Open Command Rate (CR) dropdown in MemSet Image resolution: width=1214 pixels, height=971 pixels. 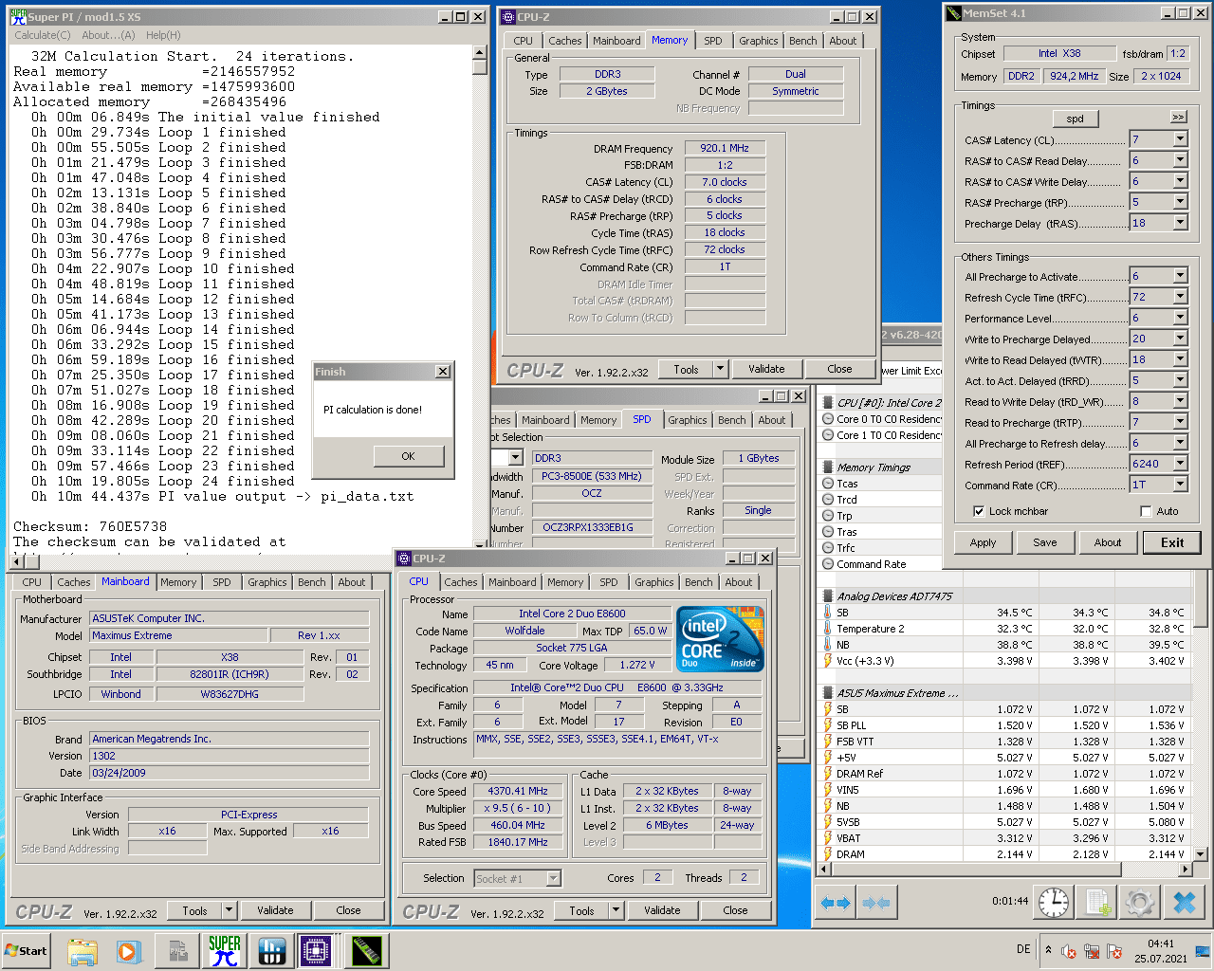(x=1181, y=485)
